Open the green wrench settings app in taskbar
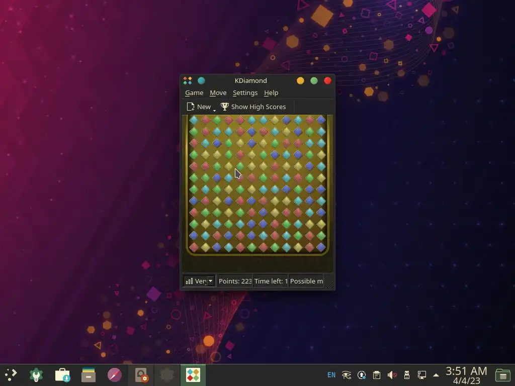Image resolution: width=515 pixels, height=386 pixels. point(36,375)
